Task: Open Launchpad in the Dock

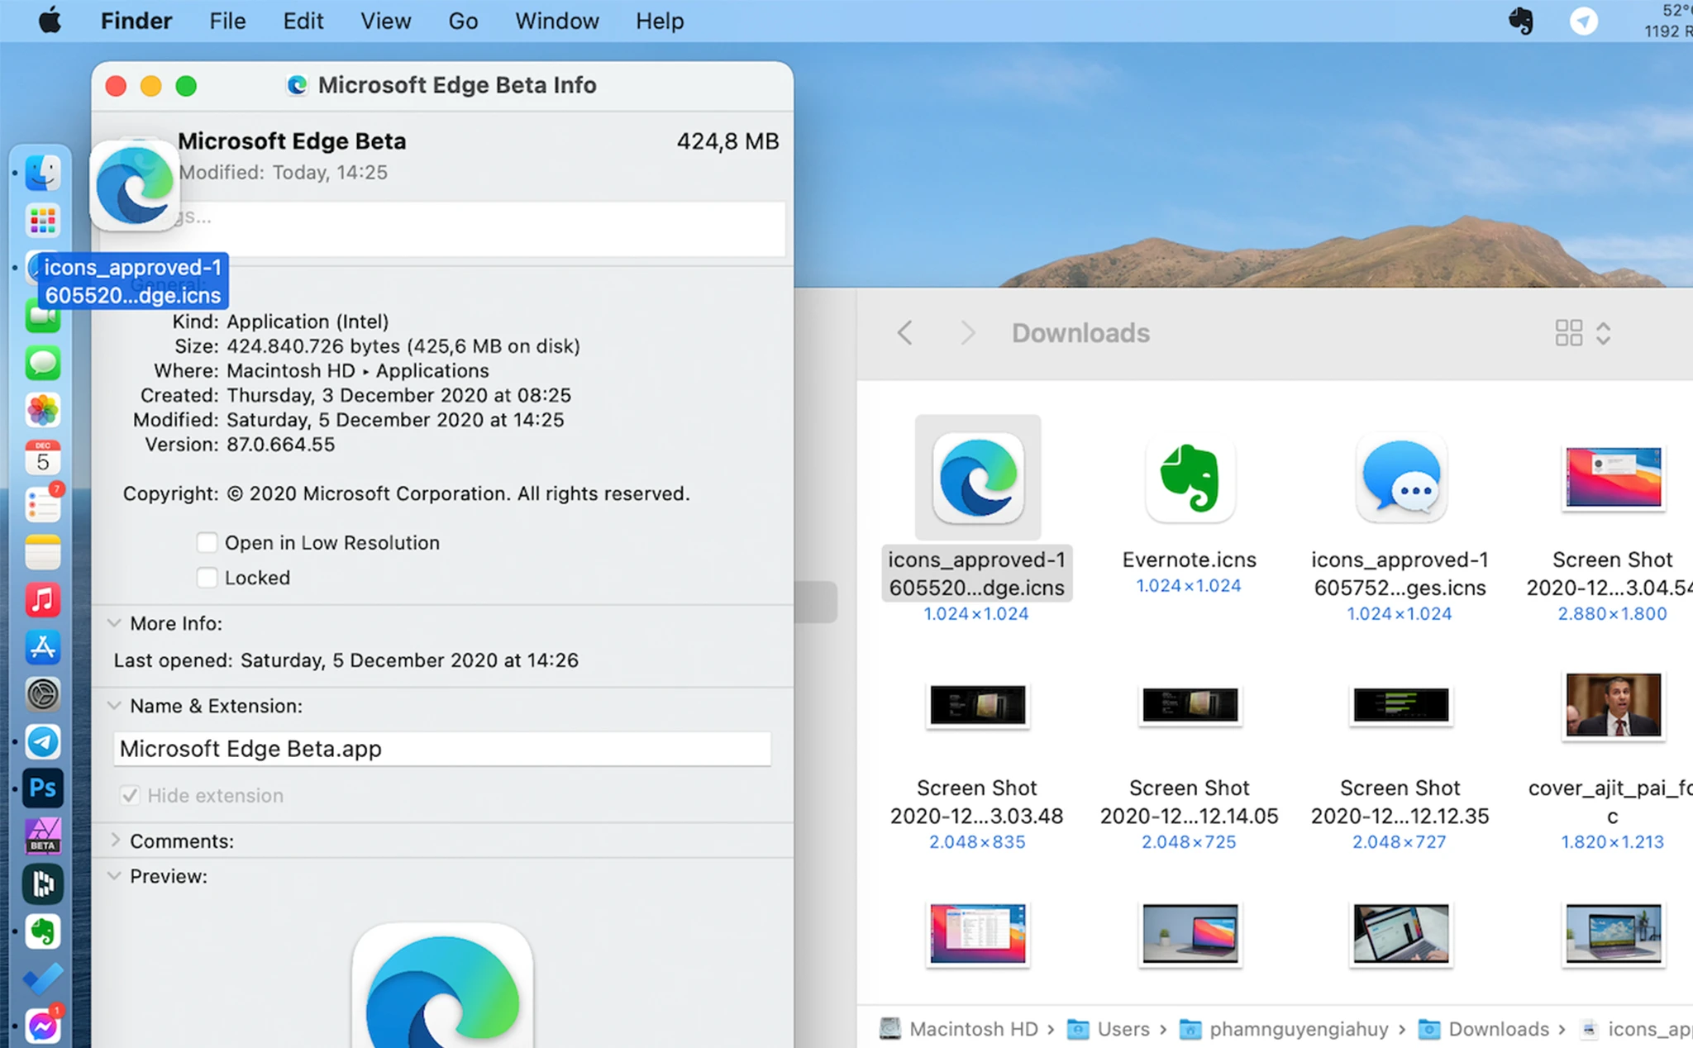Action: pyautogui.click(x=42, y=221)
